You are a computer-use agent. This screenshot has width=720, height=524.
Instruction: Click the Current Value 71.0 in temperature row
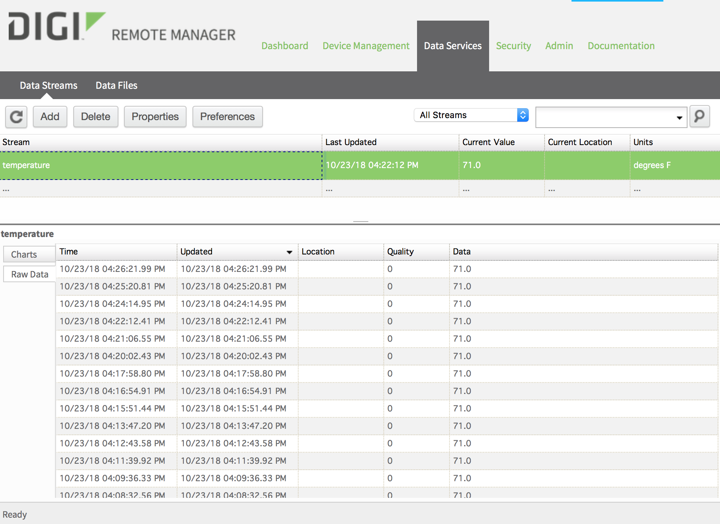click(471, 165)
